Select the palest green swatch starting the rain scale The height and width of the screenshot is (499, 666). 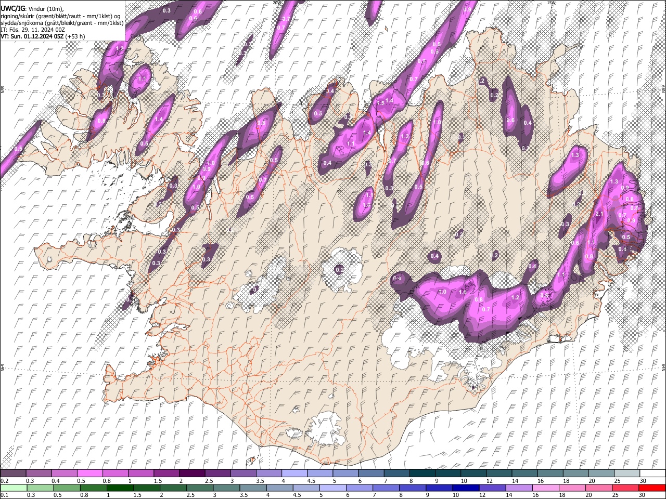tap(14, 488)
